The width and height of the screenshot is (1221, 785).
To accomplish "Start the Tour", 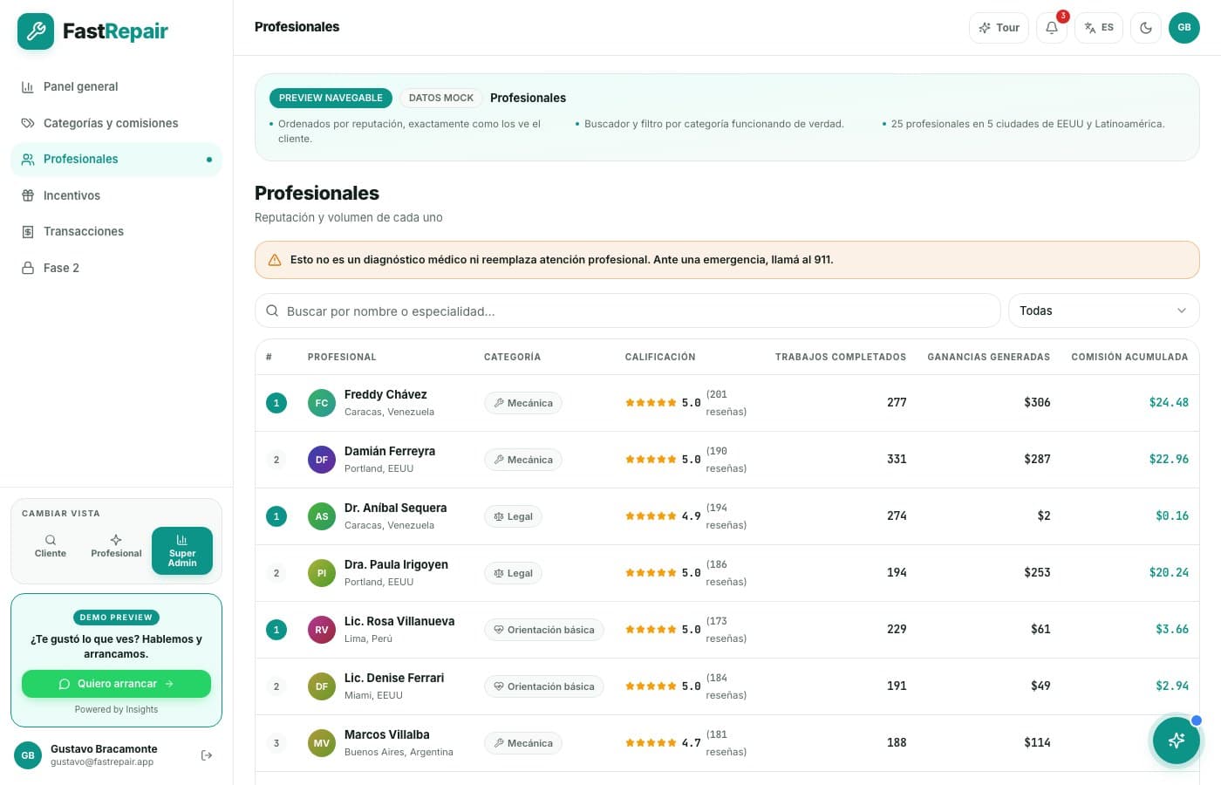I will [999, 28].
